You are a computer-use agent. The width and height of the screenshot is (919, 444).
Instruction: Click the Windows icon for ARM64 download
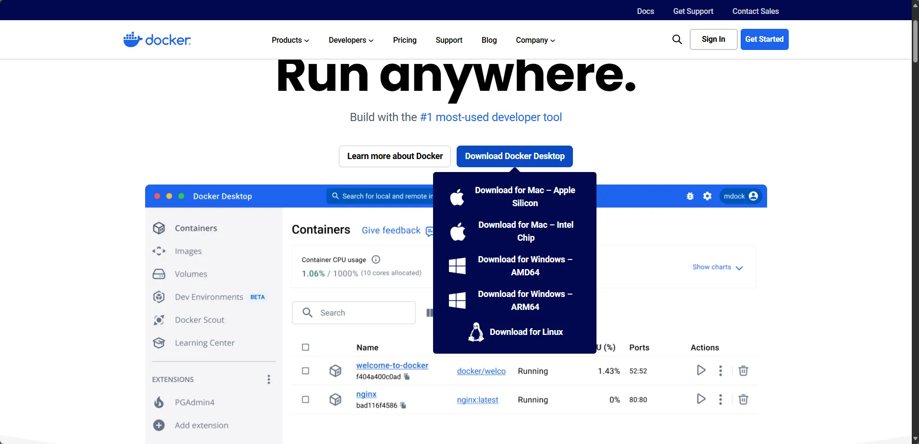[x=457, y=300]
